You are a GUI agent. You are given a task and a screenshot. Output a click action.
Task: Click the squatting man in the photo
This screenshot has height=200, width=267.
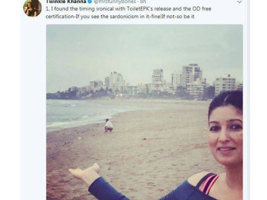coord(109,125)
